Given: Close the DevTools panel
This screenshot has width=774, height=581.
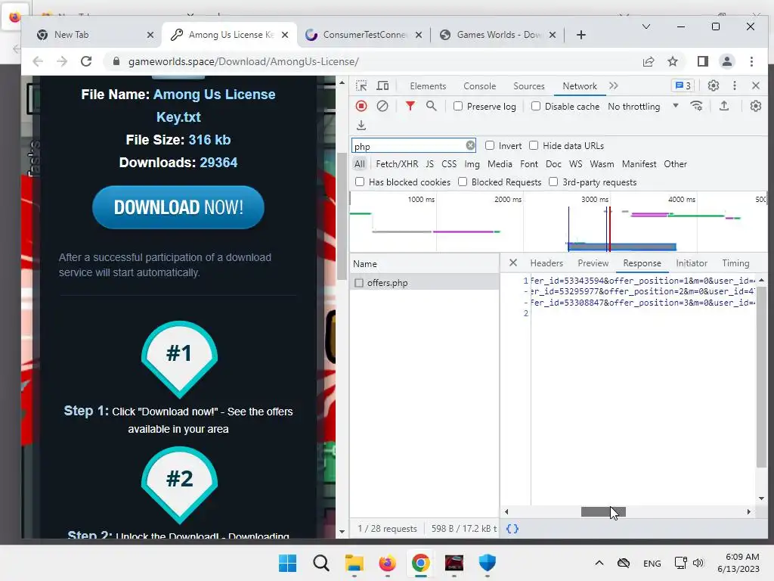Looking at the screenshot, I should (x=755, y=86).
